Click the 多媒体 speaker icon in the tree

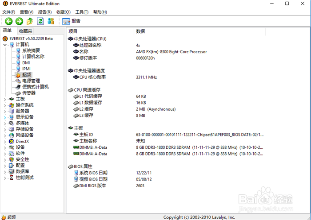coord(12,123)
